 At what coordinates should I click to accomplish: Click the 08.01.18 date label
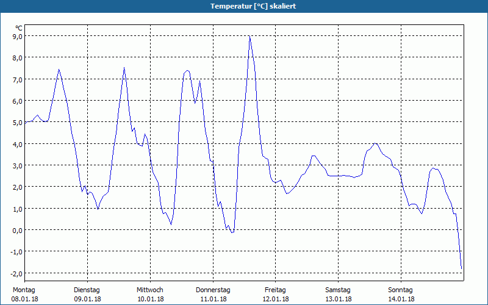click(x=25, y=300)
